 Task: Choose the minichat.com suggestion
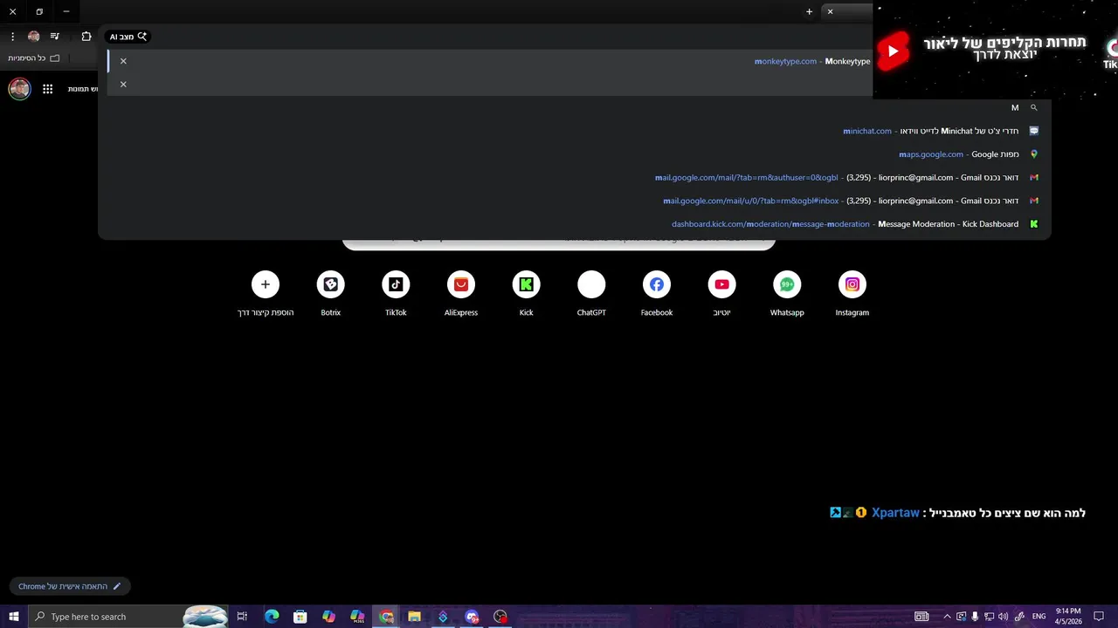pyautogui.click(x=575, y=131)
